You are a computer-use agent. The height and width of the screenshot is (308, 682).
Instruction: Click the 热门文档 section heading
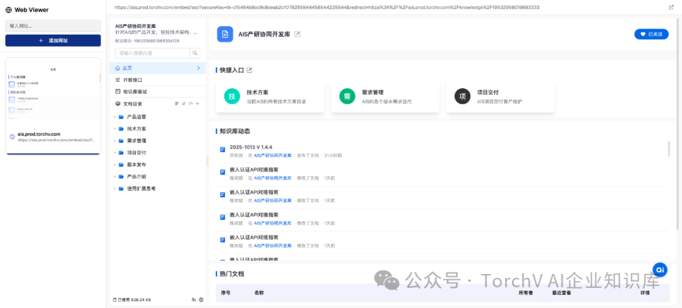pyautogui.click(x=232, y=274)
